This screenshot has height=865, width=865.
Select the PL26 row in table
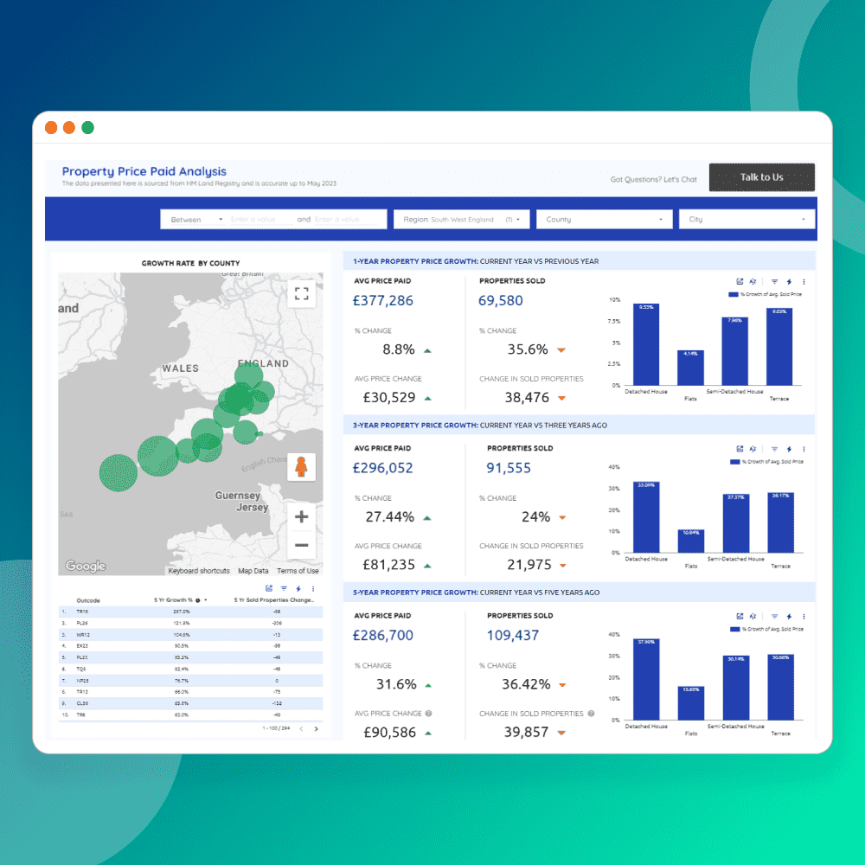[191, 623]
